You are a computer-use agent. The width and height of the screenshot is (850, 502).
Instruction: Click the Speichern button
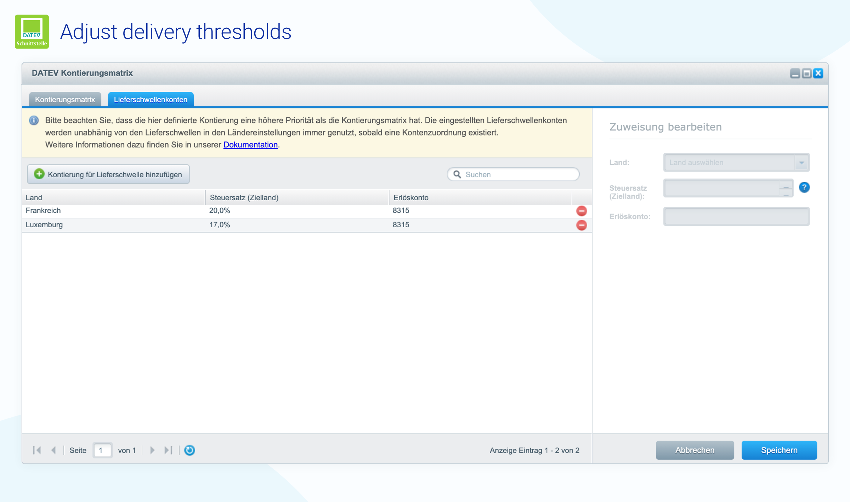779,450
